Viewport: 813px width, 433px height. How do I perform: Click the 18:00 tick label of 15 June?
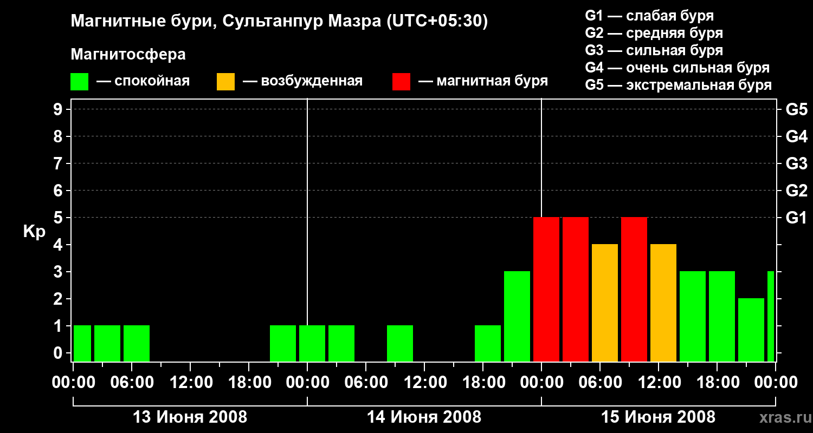(717, 383)
